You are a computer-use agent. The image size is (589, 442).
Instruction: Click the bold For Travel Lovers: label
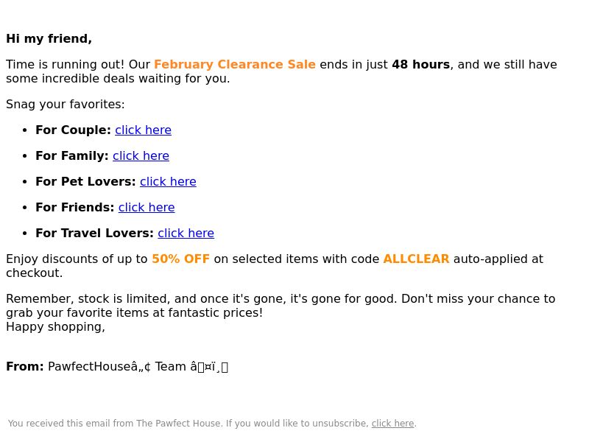click(95, 234)
